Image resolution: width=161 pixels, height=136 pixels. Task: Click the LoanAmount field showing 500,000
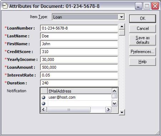pyautogui.click(x=79, y=67)
